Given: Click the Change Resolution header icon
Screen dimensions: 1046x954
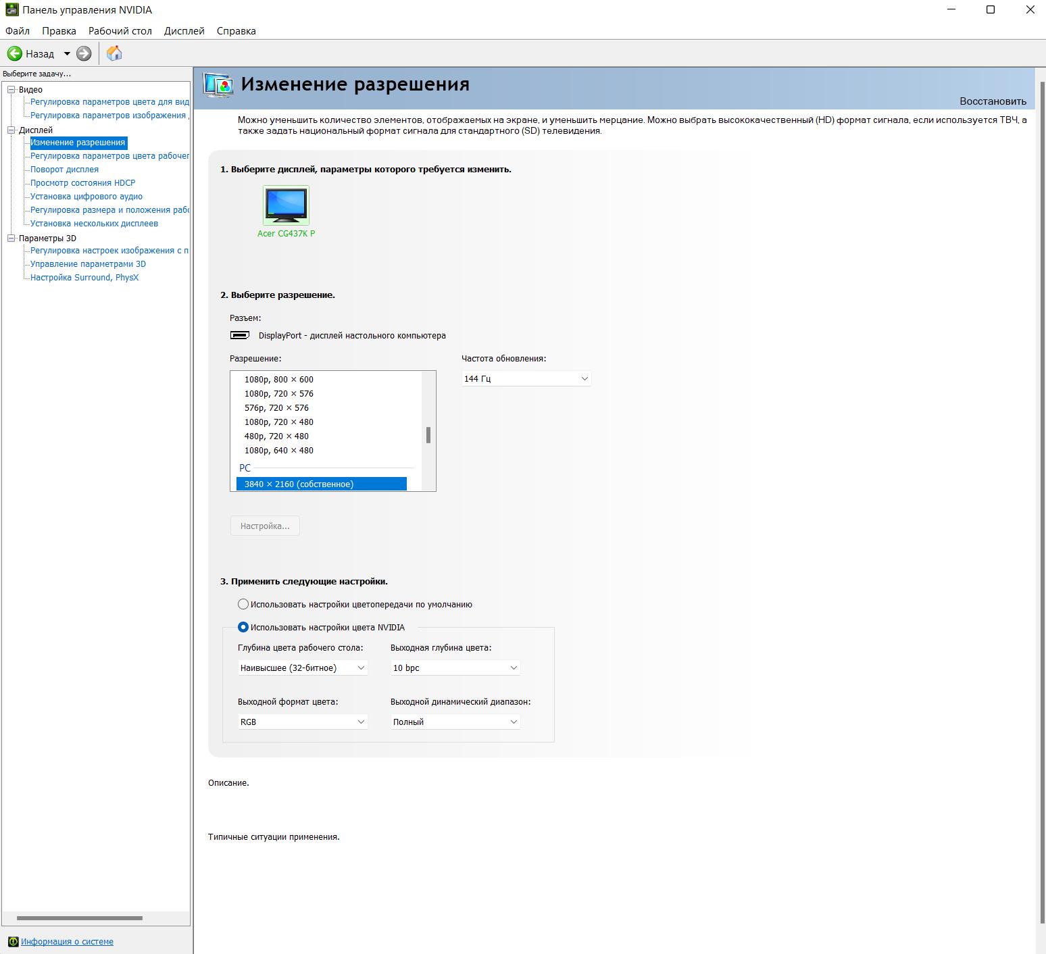Looking at the screenshot, I should pos(218,86).
